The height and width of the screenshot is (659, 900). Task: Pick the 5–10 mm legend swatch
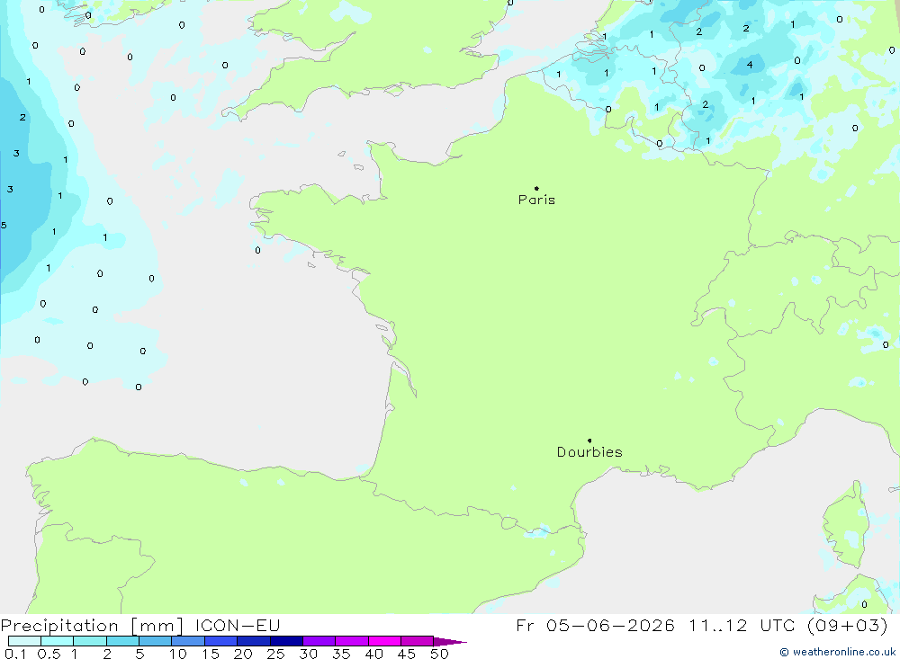coord(155,641)
